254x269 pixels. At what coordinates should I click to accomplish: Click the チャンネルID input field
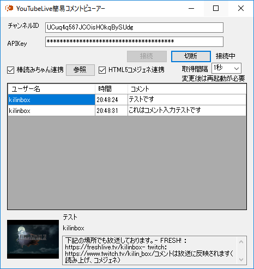pyautogui.click(x=134, y=27)
